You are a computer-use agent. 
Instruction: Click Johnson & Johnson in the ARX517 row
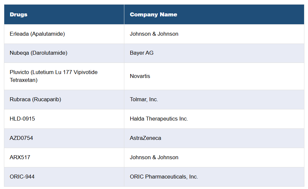(154, 157)
